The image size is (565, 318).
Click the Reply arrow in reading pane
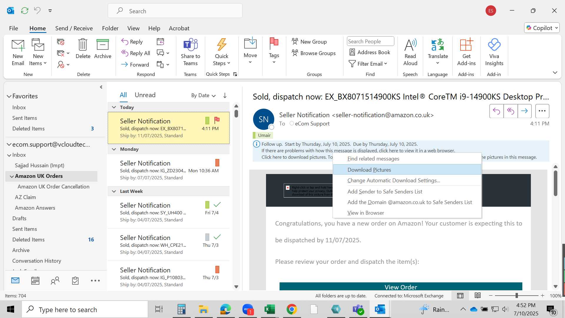[496, 111]
